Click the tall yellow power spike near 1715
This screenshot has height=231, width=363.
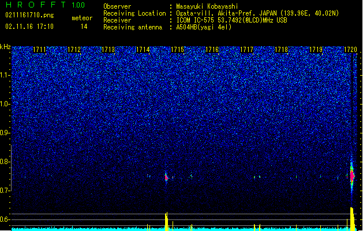click(x=166, y=221)
